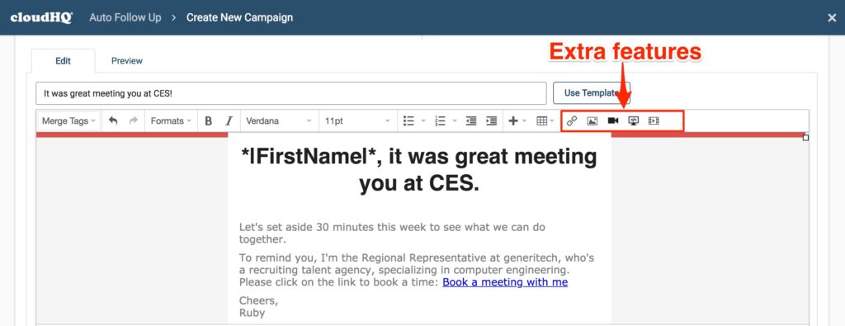
Task: Switch to the Preview tab
Action: (126, 61)
